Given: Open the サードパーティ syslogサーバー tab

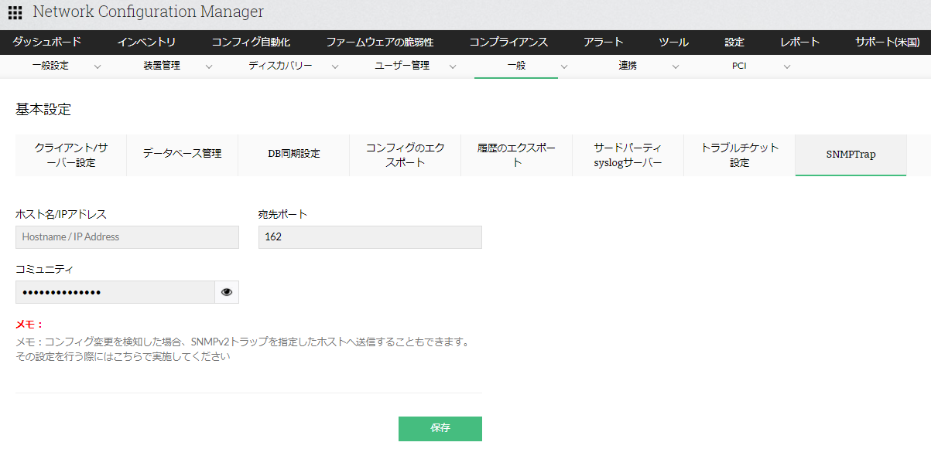Looking at the screenshot, I should pos(628,155).
